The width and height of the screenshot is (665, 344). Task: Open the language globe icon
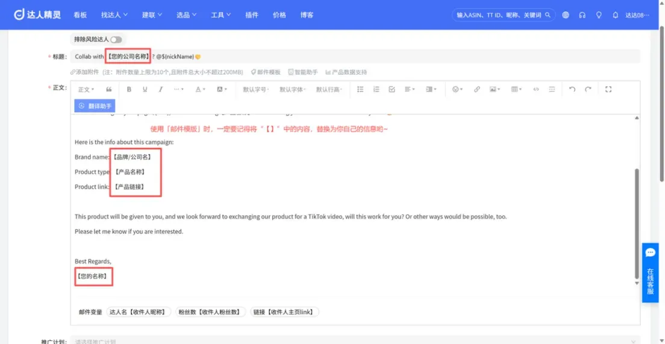566,15
